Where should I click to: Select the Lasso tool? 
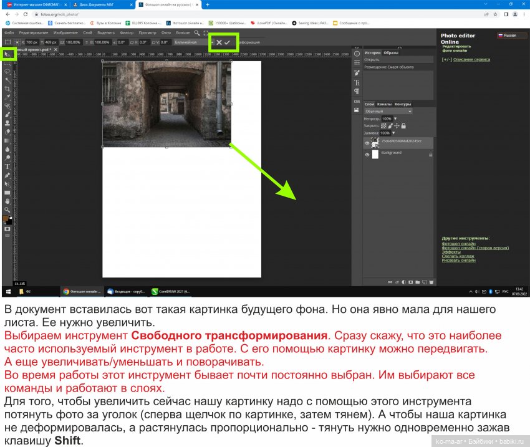(7, 71)
